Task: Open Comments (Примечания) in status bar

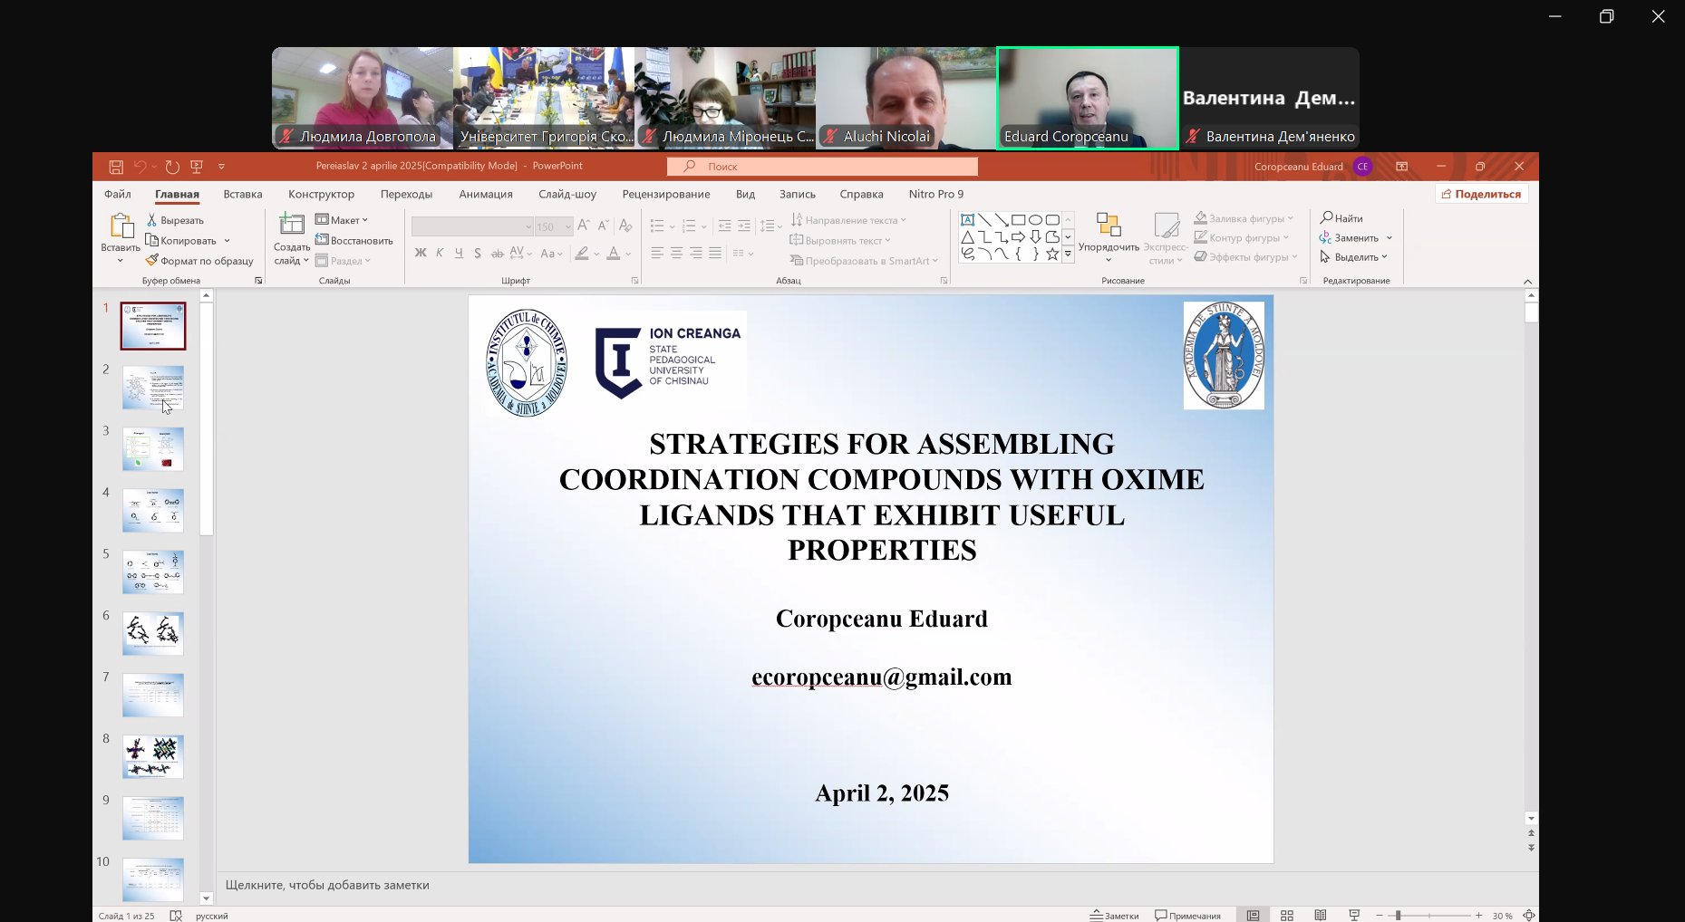Action: pos(1188,915)
